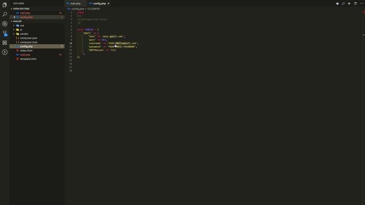Open the debug view (crossed-out bug icon)
Image resolution: width=365 pixels, height=205 pixels.
click(5, 24)
